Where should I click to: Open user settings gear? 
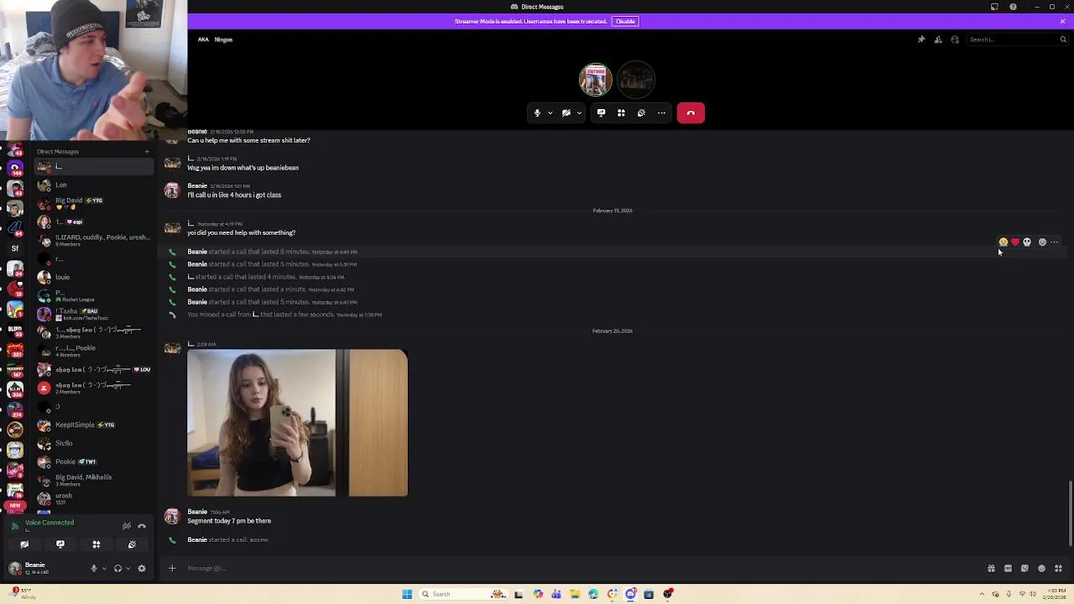click(x=142, y=569)
